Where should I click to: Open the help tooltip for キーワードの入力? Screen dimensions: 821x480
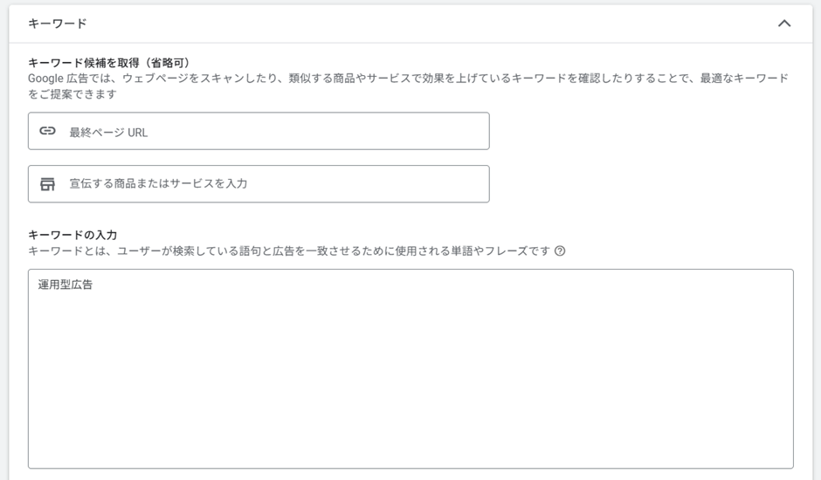tap(560, 251)
